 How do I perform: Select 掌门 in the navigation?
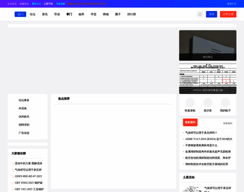pyautogui.click(x=69, y=14)
